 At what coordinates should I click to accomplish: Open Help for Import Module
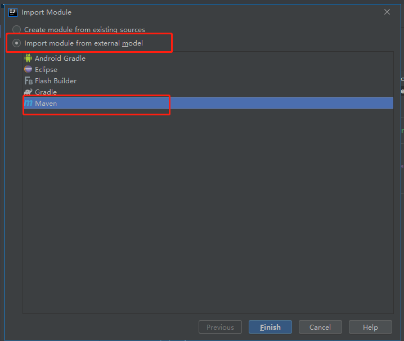(370, 327)
